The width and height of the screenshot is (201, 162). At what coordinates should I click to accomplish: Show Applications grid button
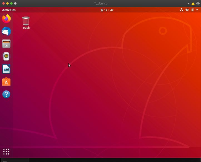(6, 152)
